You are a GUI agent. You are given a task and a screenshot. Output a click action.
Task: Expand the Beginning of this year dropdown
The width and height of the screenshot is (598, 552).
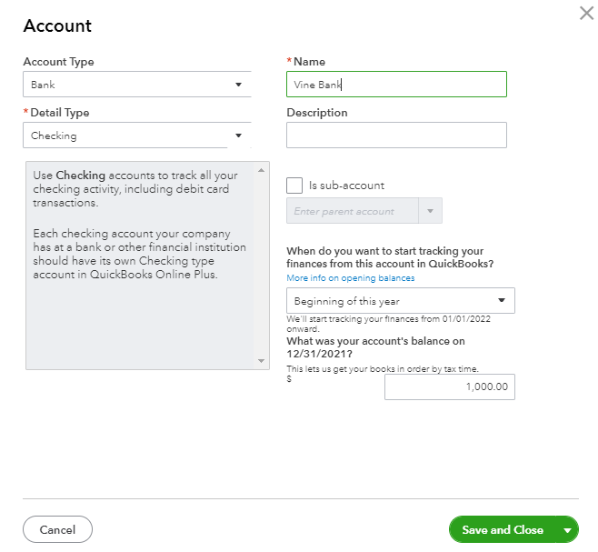400,301
